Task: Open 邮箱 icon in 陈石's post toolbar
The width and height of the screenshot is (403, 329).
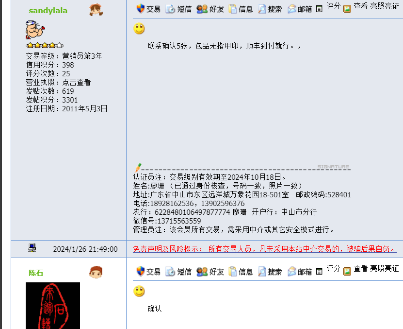Action: click(x=292, y=272)
